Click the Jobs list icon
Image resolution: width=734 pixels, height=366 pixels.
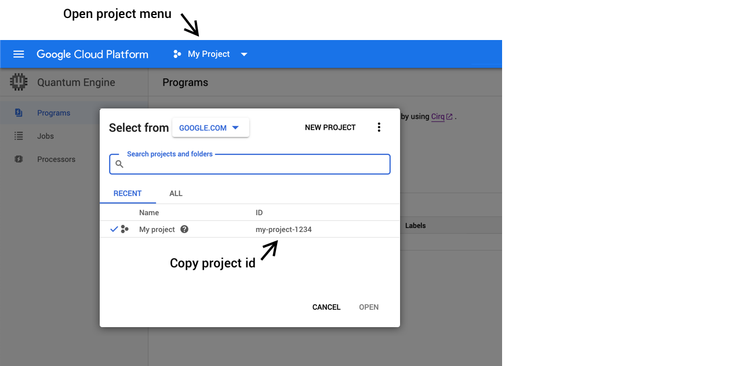pyautogui.click(x=19, y=136)
